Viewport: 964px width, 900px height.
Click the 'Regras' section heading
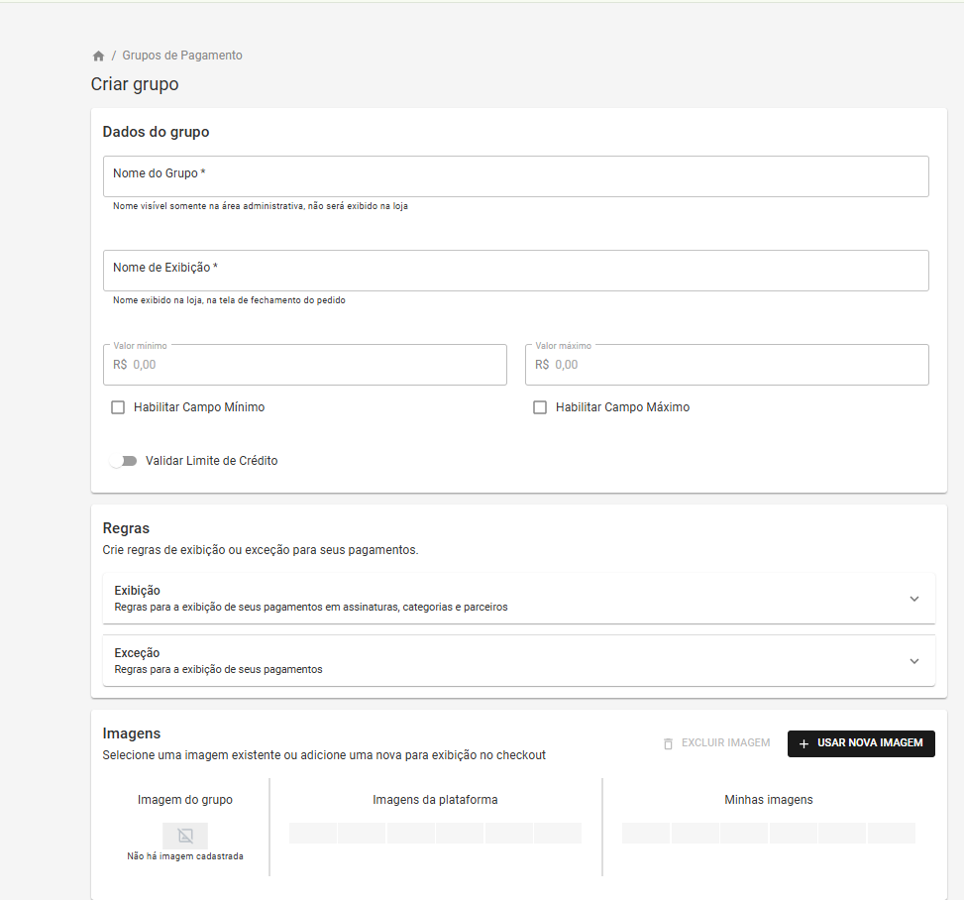(x=126, y=528)
